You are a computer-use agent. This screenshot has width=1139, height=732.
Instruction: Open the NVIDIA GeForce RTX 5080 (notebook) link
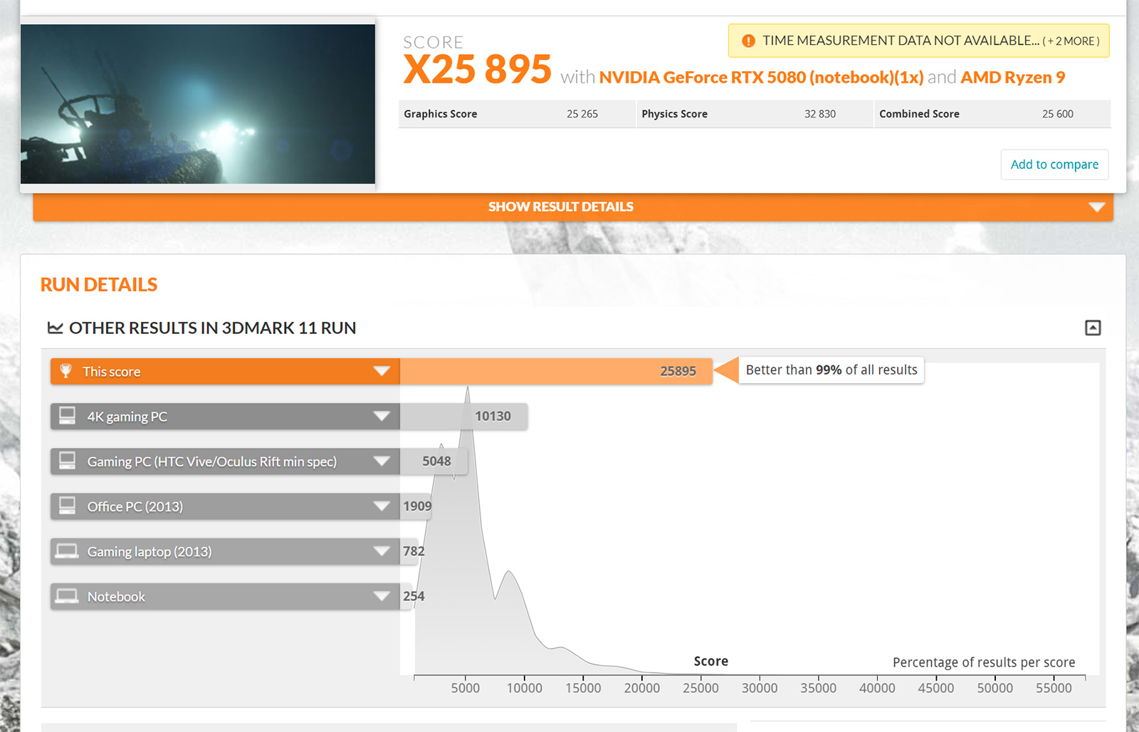click(761, 77)
